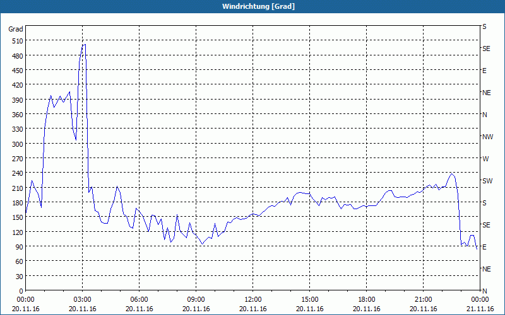Screen dimensions: 505x315
Task: Click the 03:00 time label
Action: point(83,300)
